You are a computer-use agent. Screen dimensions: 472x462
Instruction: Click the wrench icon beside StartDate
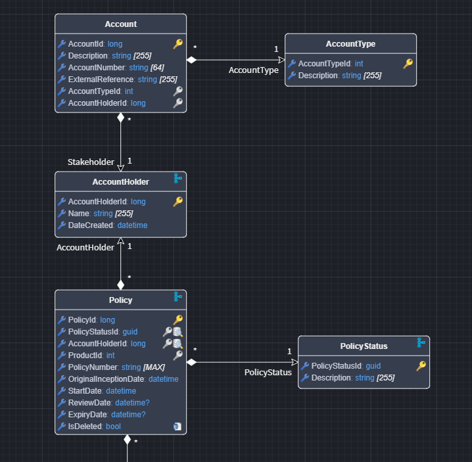click(62, 390)
